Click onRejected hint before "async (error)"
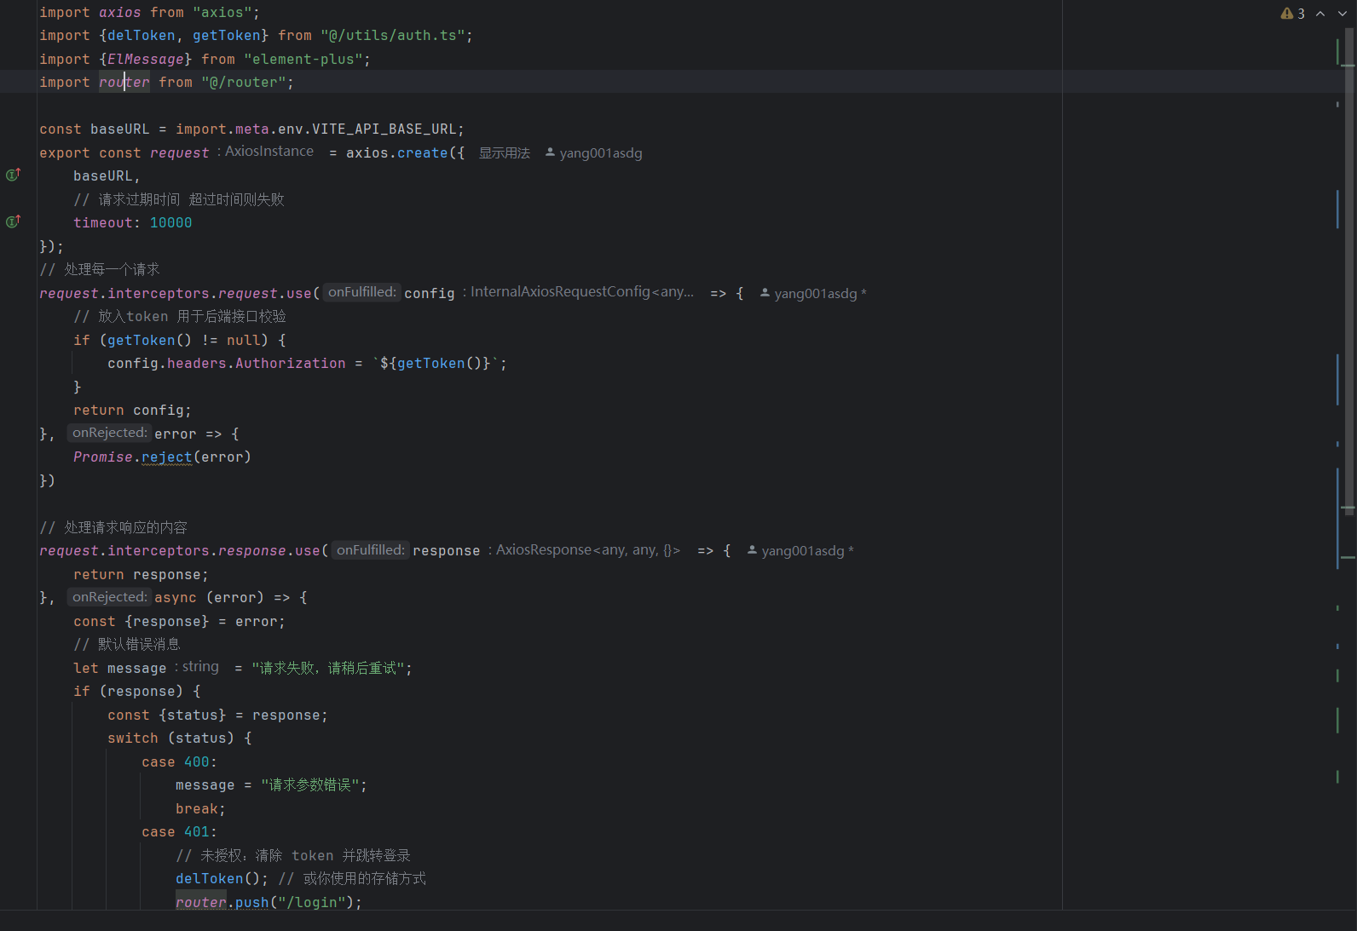 click(110, 597)
